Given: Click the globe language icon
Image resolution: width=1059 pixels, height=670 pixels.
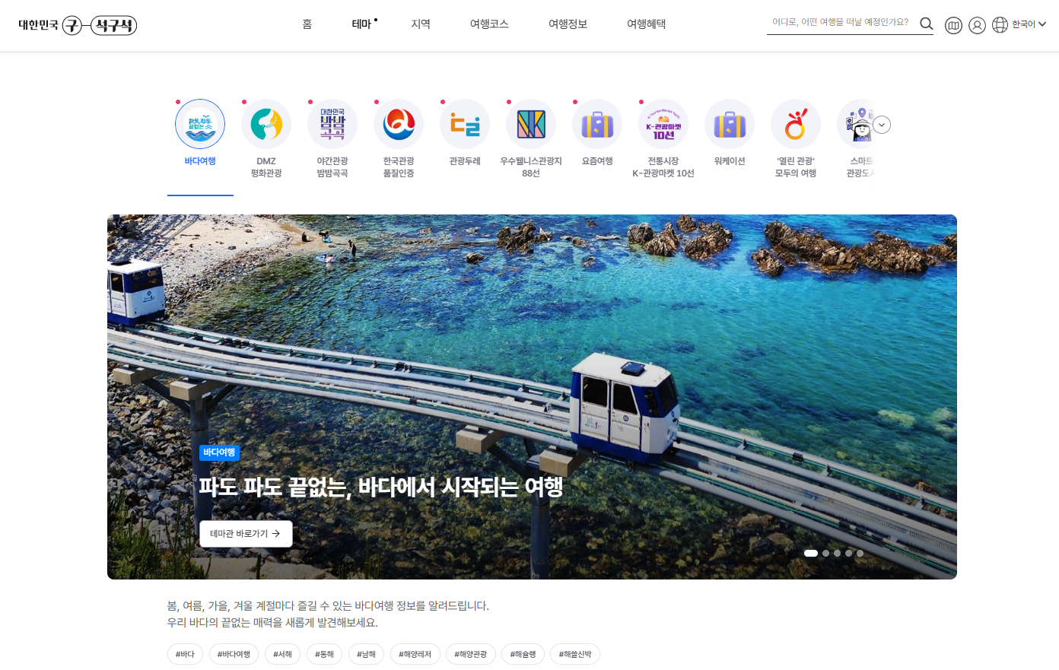Looking at the screenshot, I should pos(1000,25).
